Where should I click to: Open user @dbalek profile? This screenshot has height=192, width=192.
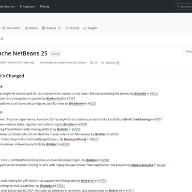(140, 94)
